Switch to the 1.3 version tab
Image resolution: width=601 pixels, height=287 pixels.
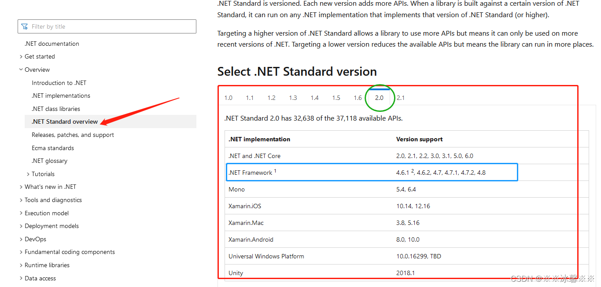coord(293,98)
